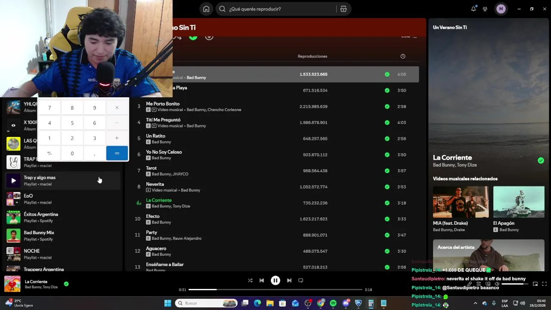Open MIA (feat. Drake) video thumbnail

461,202
